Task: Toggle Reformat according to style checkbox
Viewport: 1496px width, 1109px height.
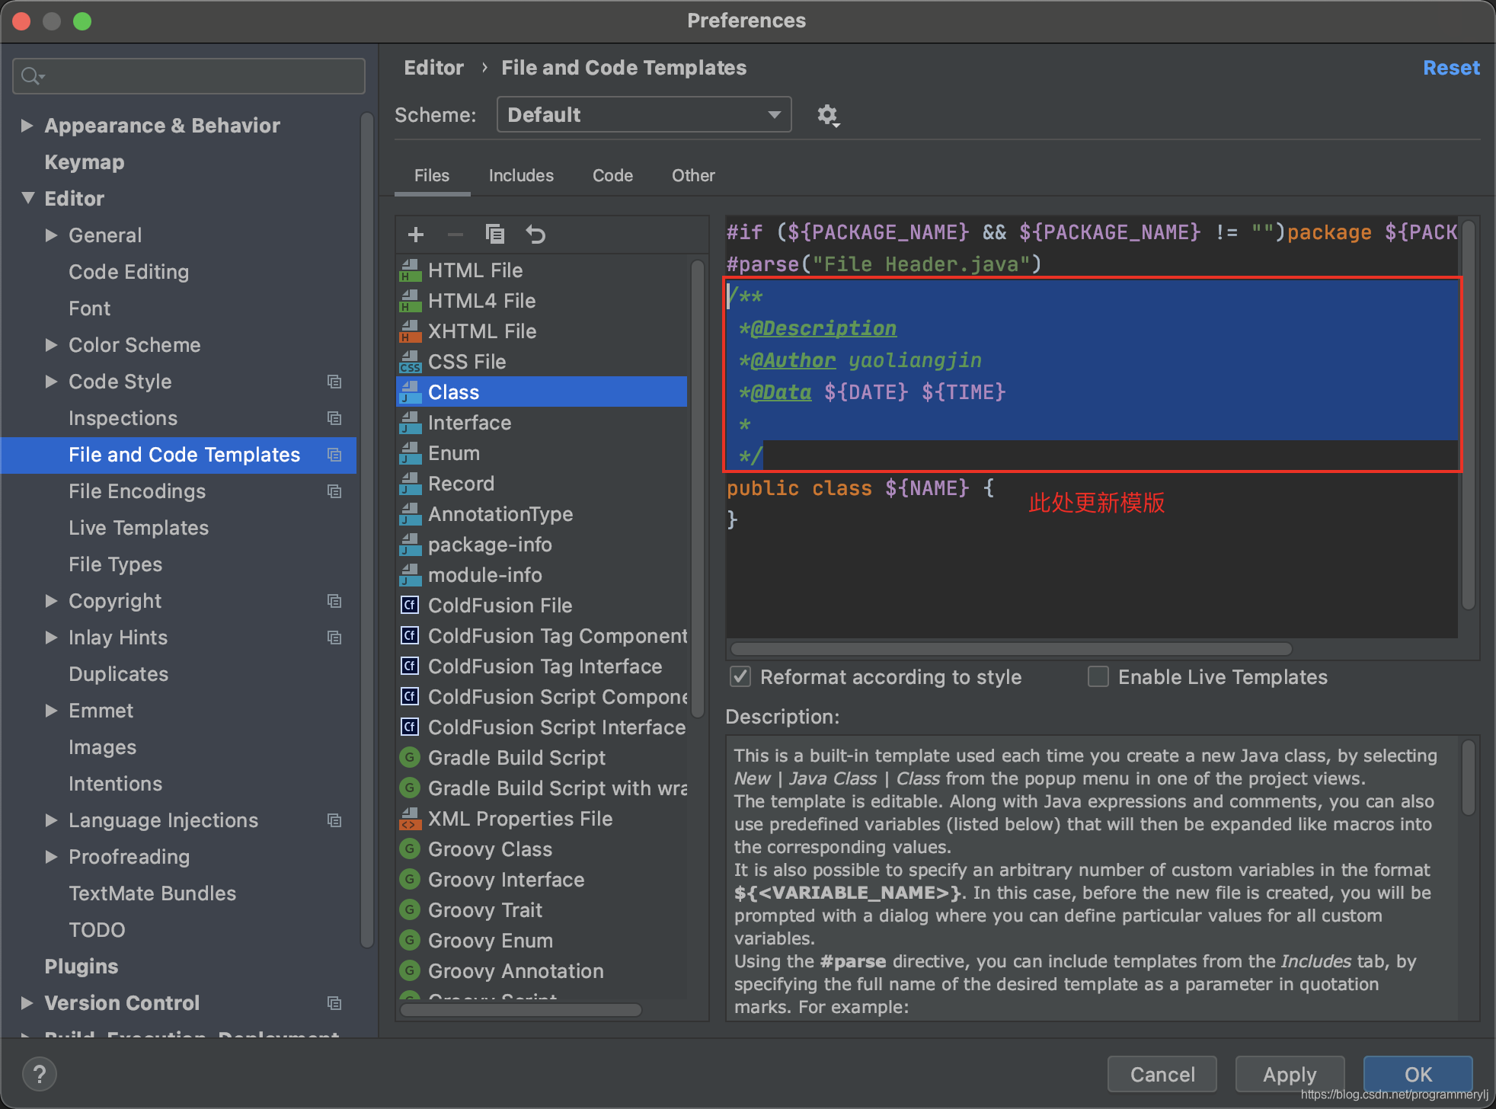Action: 740,677
